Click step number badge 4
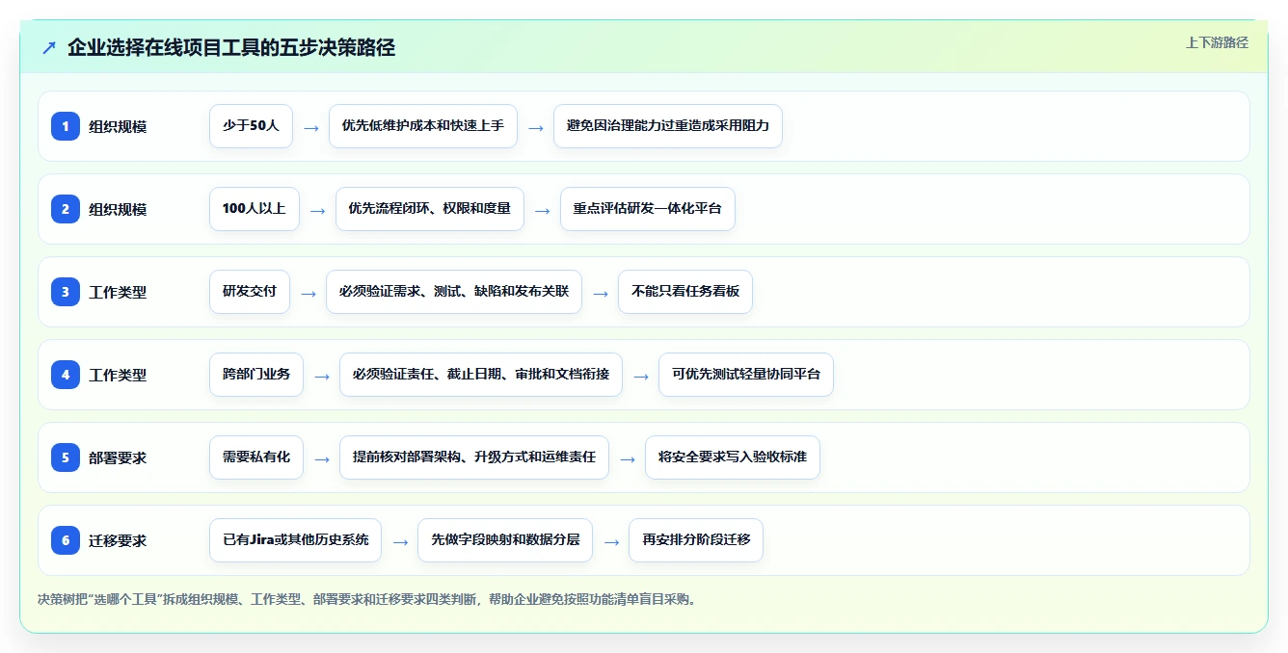1288x653 pixels. point(66,375)
